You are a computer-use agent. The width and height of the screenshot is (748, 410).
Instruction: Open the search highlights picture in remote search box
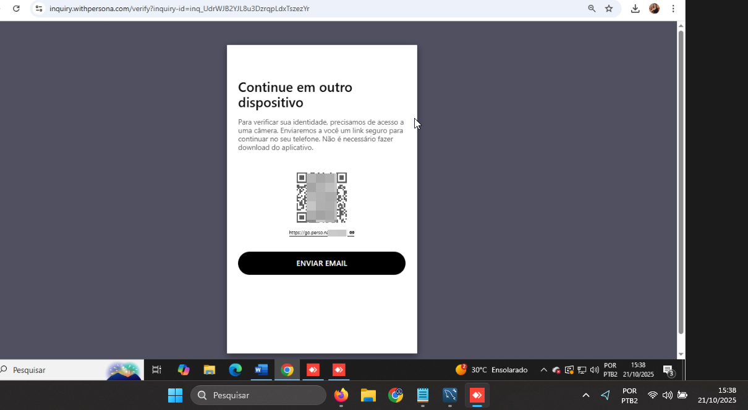pos(124,370)
